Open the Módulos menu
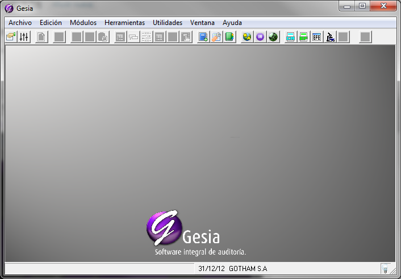This screenshot has height=279, width=401. tap(83, 23)
